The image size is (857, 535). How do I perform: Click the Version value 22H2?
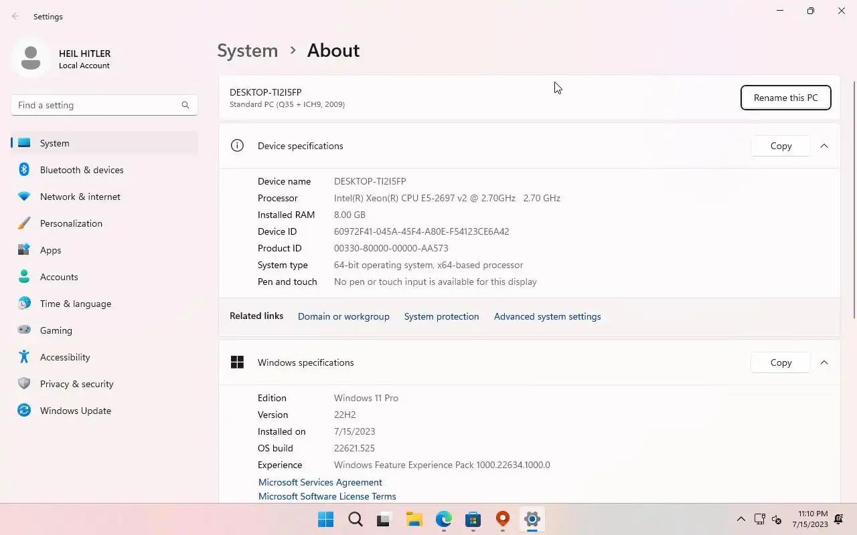point(345,415)
